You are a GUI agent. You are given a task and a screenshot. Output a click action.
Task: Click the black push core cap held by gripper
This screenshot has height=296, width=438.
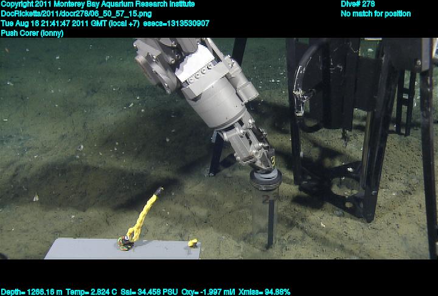[x=266, y=179]
